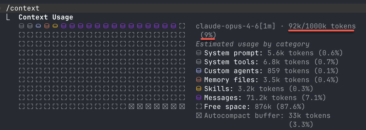Click the last purple cell in top row
This screenshot has height=130, width=366.
[173, 26]
